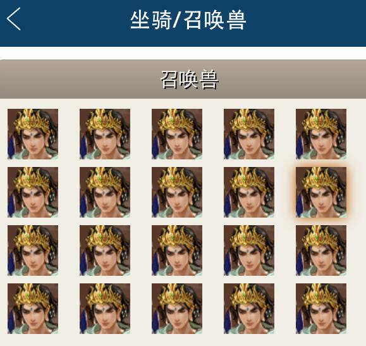
Task: Click the 召唤兽 section header bar
Action: [183, 79]
